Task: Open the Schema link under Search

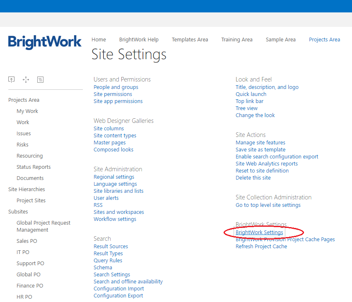Action: pyautogui.click(x=103, y=268)
